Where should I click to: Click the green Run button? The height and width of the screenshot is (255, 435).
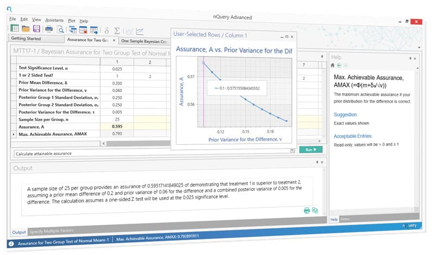click(310, 150)
